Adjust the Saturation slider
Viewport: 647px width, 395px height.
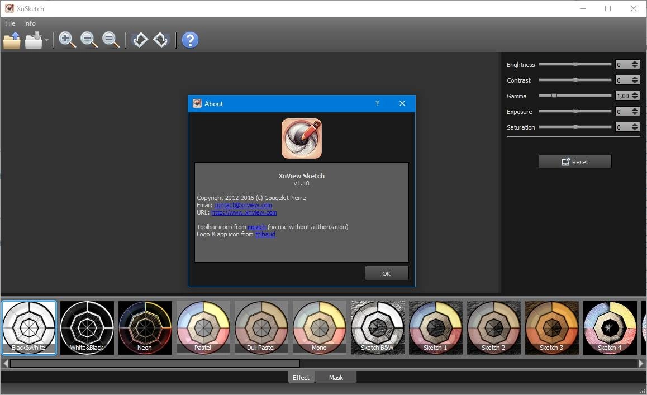coord(575,127)
